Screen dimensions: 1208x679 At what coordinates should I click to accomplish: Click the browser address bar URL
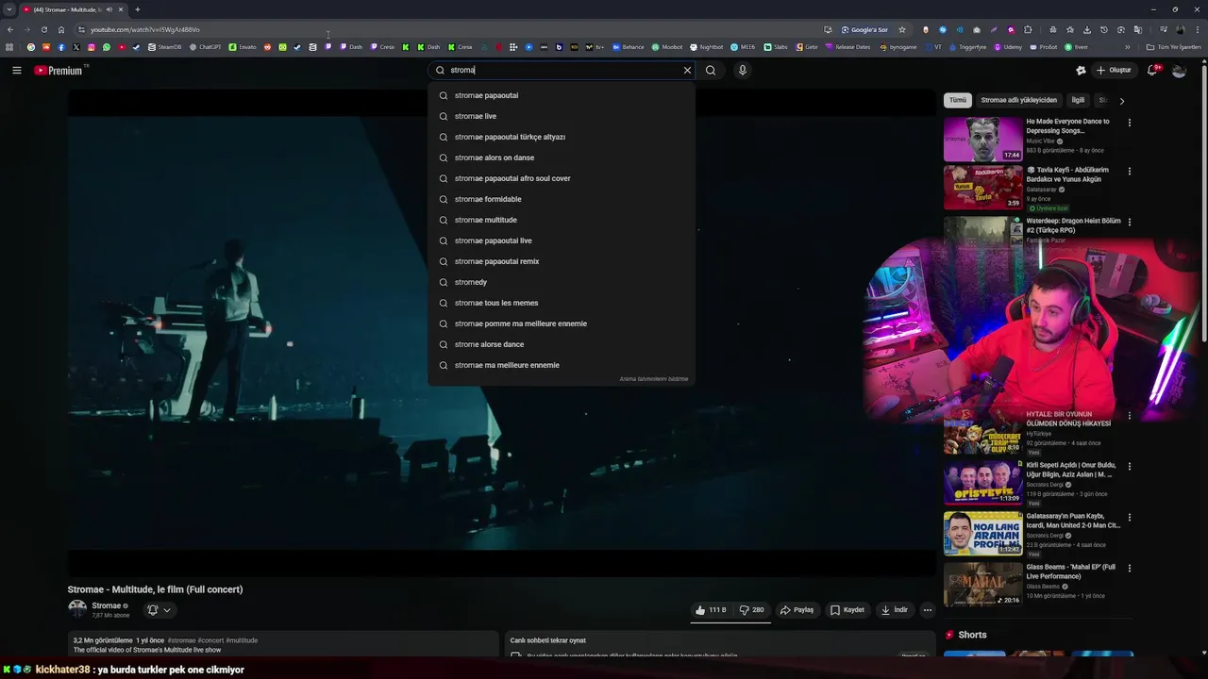coord(145,29)
